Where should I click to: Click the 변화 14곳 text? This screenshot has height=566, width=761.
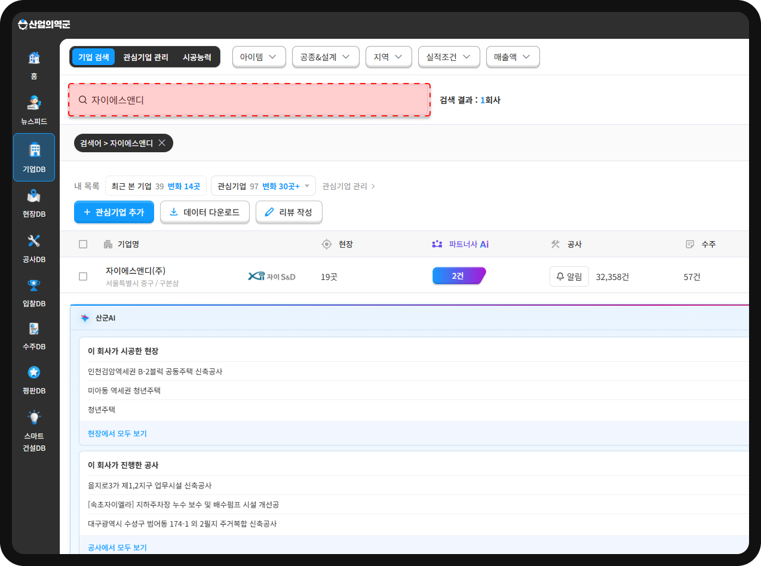(x=184, y=186)
